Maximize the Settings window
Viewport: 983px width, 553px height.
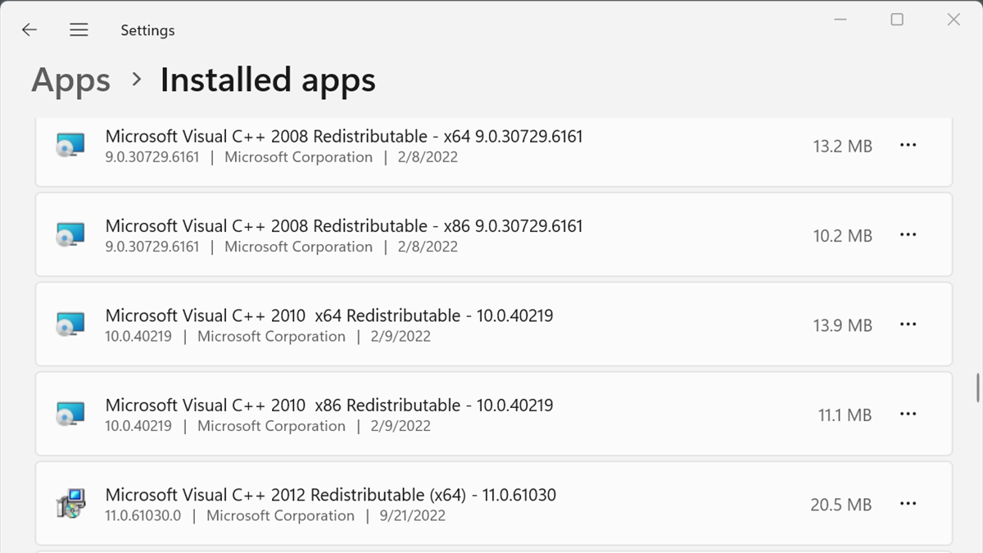[x=897, y=20]
